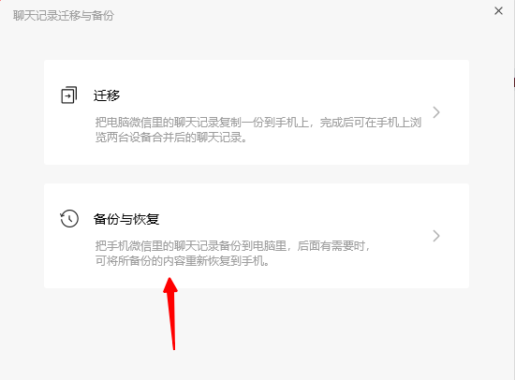Click the red arrow annotation head
This screenshot has height=380, width=515.
pyautogui.click(x=170, y=285)
